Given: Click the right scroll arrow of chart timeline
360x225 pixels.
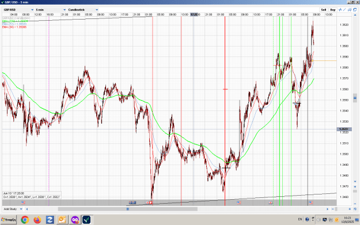Looking at the screenshot, I should click(328, 209).
